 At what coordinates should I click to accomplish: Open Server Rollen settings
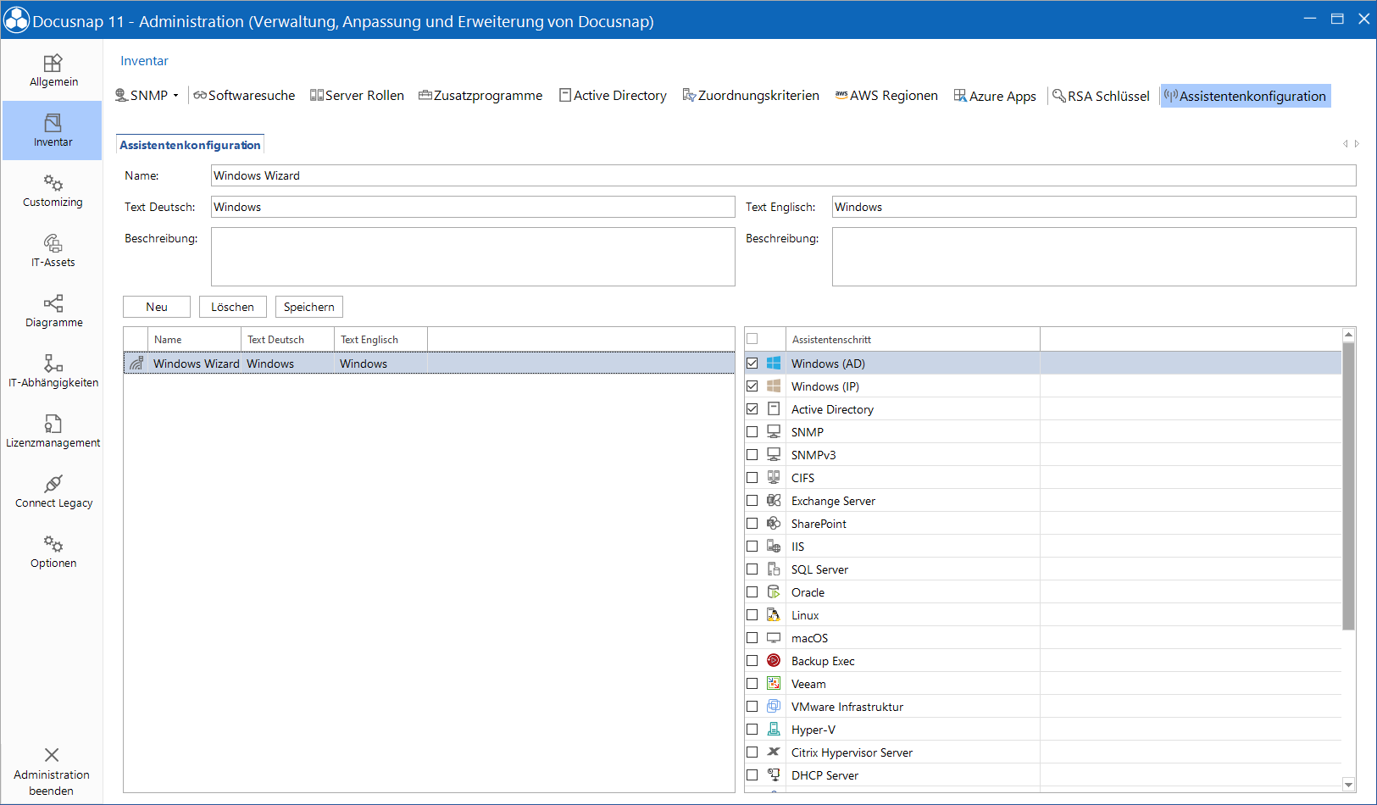coord(357,96)
